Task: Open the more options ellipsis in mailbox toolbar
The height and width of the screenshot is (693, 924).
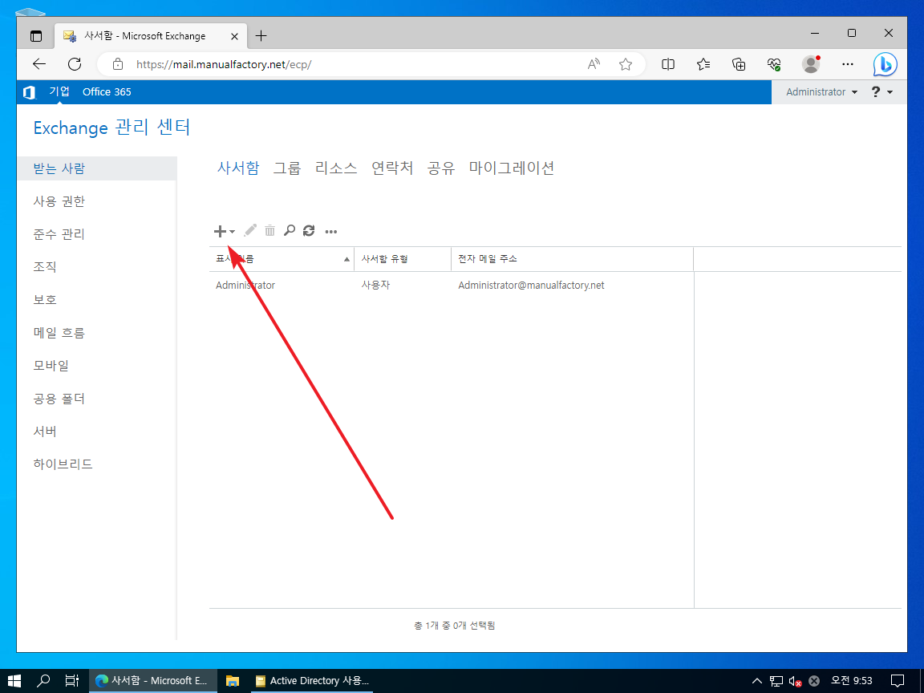Action: [331, 231]
